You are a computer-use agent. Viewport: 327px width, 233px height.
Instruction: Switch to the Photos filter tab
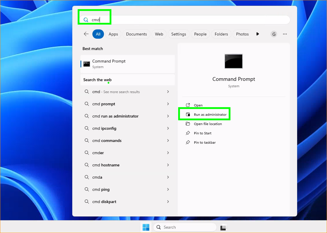(242, 34)
